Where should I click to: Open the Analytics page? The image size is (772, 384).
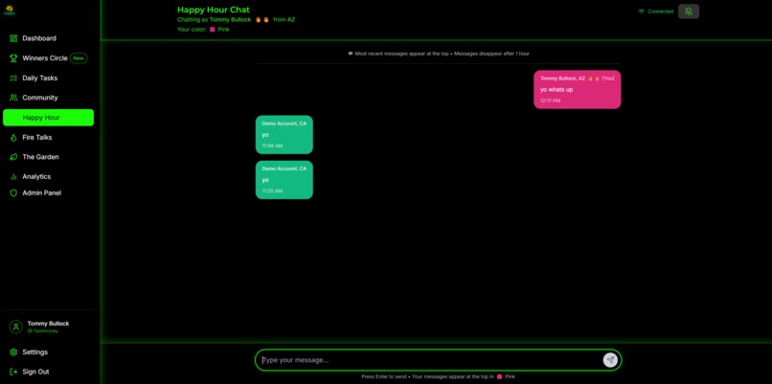point(48,176)
